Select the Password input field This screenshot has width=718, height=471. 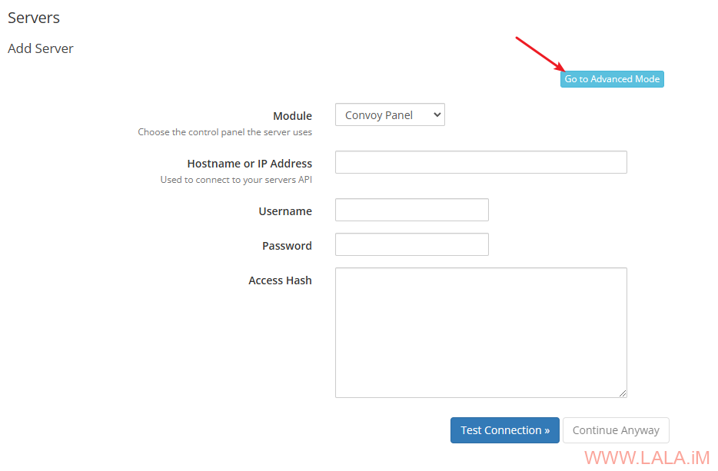coord(411,244)
